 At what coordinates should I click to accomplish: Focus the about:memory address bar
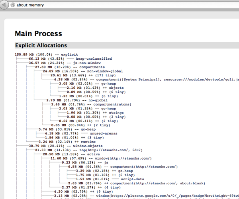pos(127,5)
